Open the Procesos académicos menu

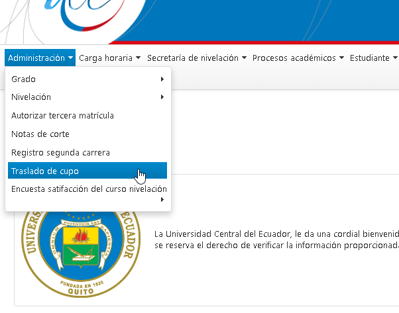(x=298, y=58)
